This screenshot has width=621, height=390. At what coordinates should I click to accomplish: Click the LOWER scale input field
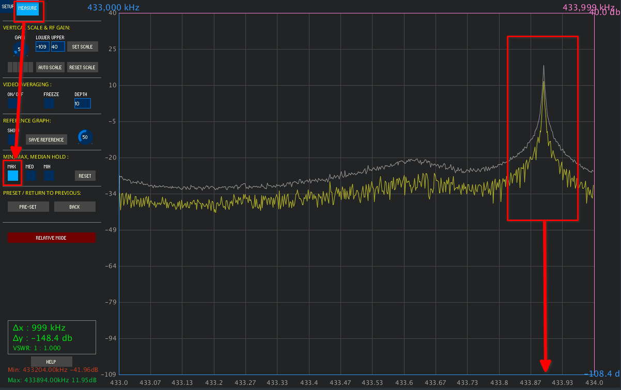click(42, 47)
